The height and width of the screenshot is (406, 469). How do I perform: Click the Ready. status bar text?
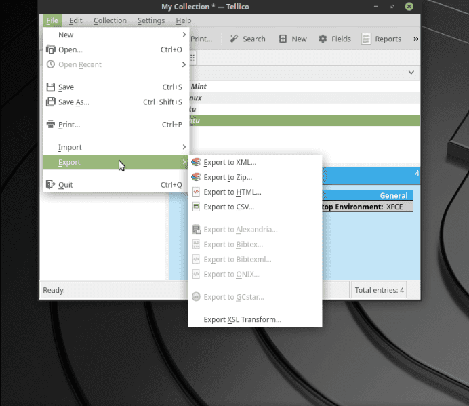point(54,290)
